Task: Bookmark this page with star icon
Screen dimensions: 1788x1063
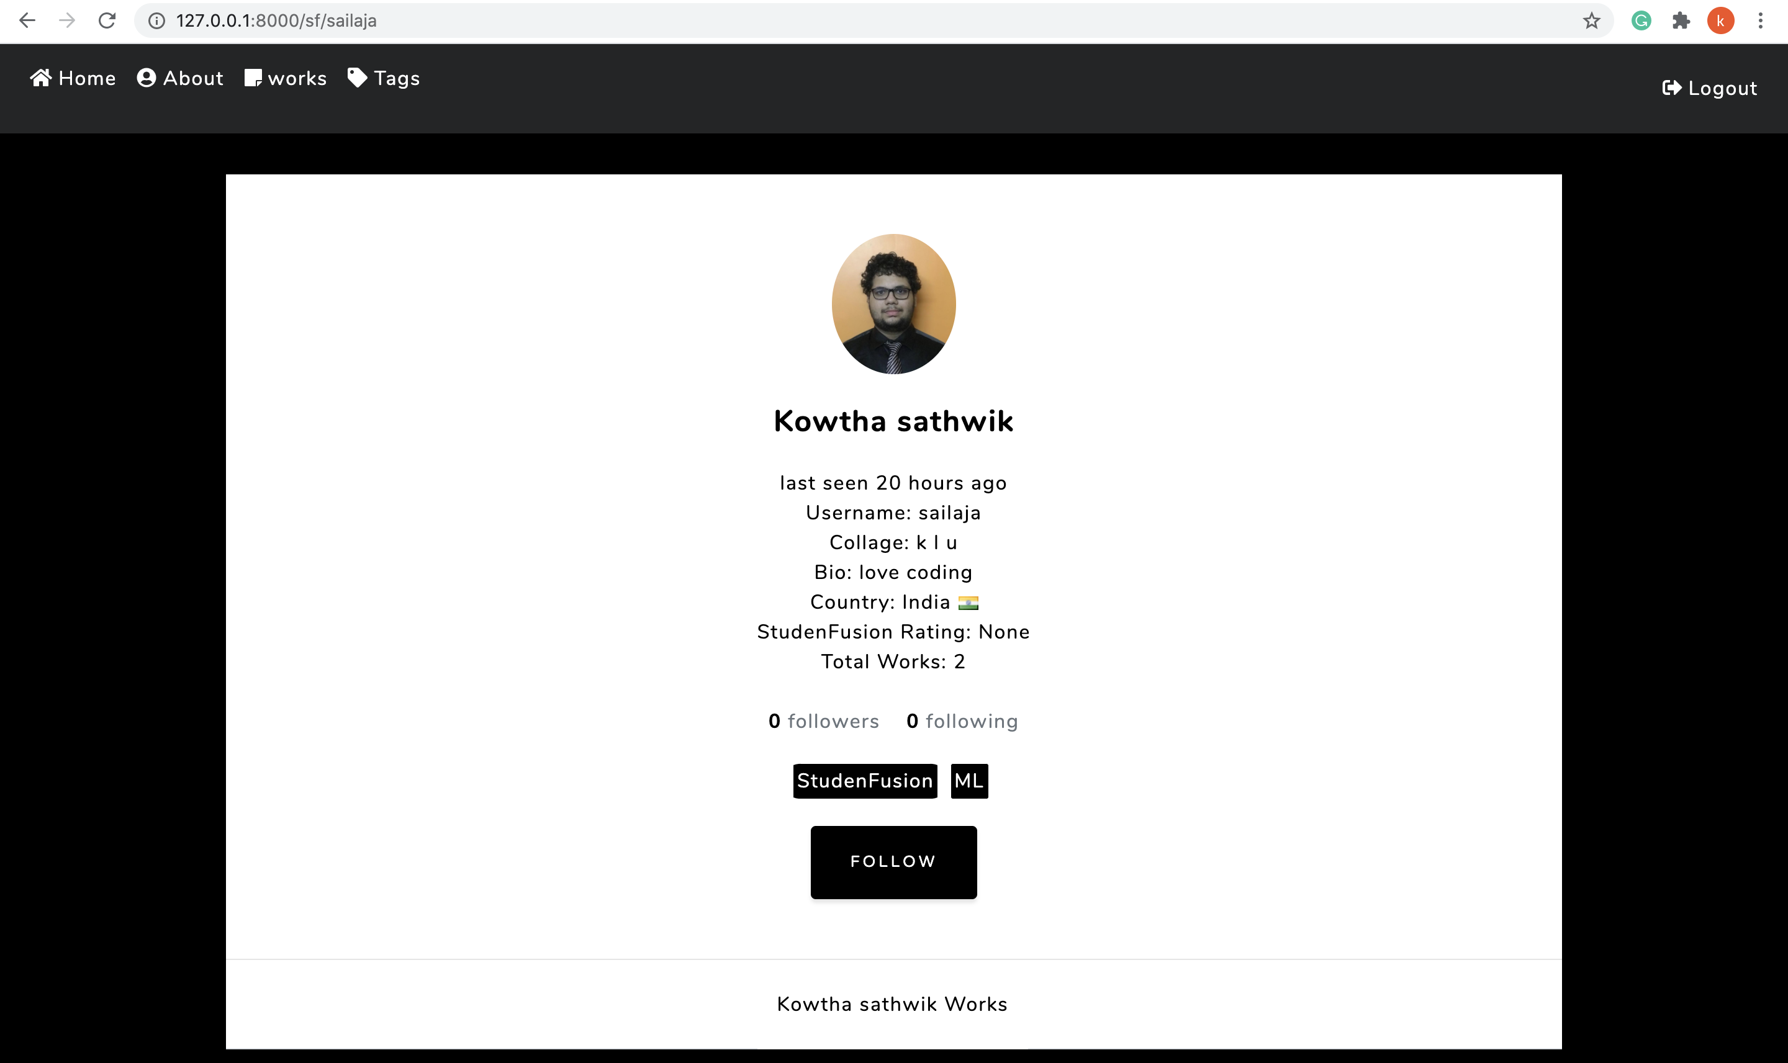Action: point(1591,20)
